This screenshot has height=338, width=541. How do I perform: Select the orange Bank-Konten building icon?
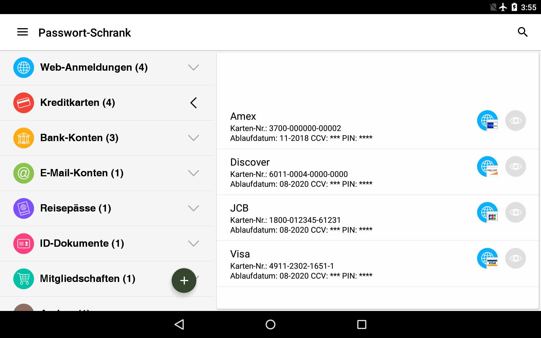[24, 138]
